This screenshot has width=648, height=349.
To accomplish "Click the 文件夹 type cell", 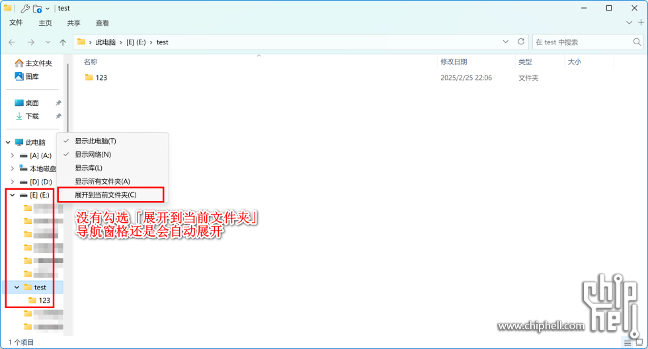I will (528, 77).
